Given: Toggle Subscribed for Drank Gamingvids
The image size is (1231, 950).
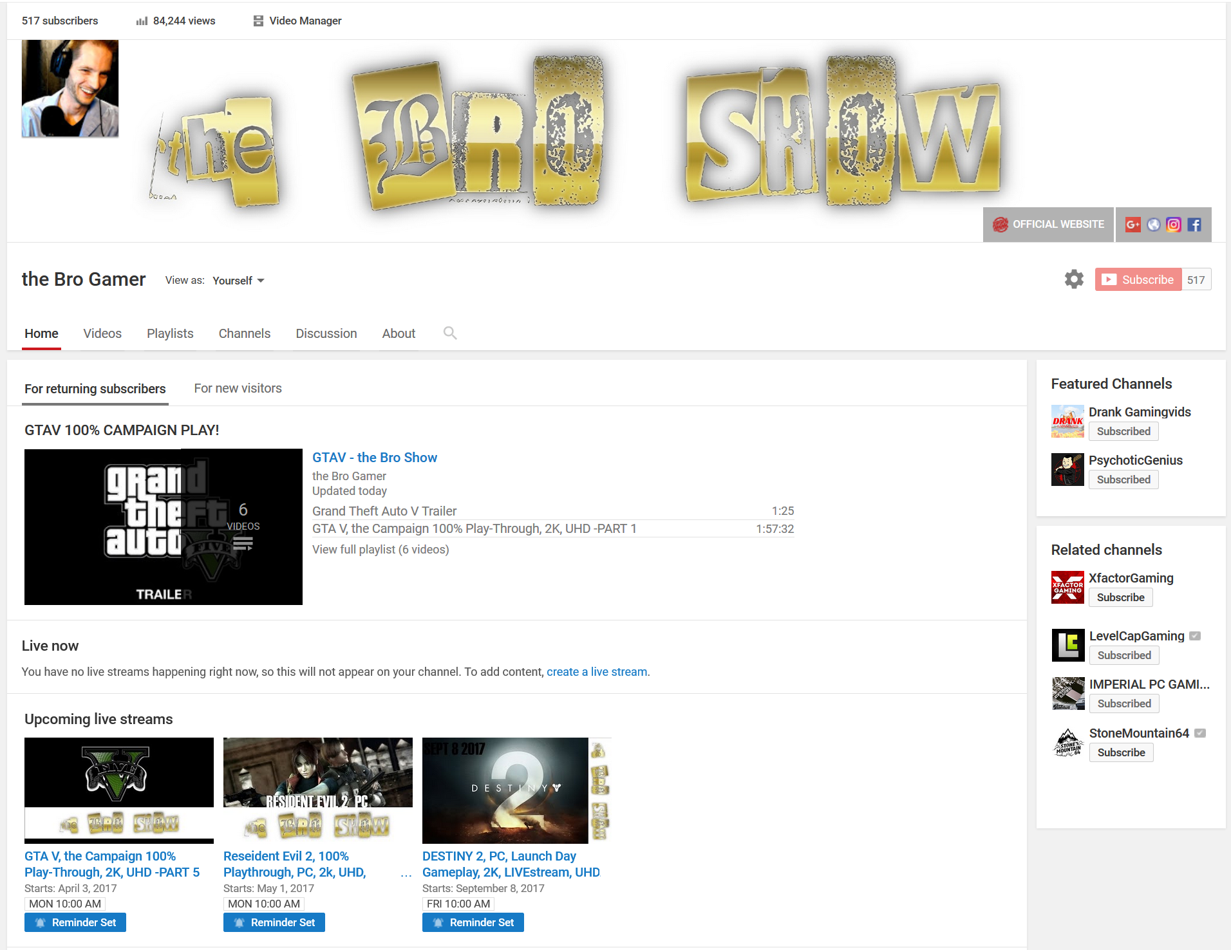Looking at the screenshot, I should [1123, 431].
